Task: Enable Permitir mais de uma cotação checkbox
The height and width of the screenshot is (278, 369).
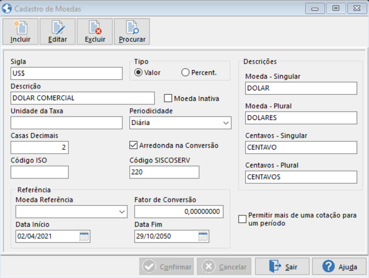Action: tap(242, 219)
